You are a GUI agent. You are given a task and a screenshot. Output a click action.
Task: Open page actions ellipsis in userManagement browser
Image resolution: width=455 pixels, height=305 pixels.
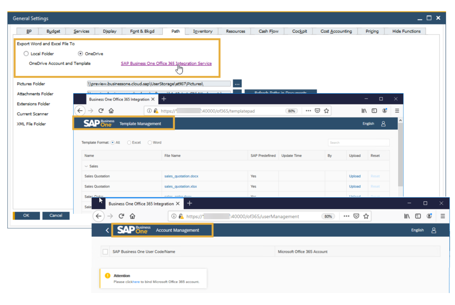pos(346,216)
